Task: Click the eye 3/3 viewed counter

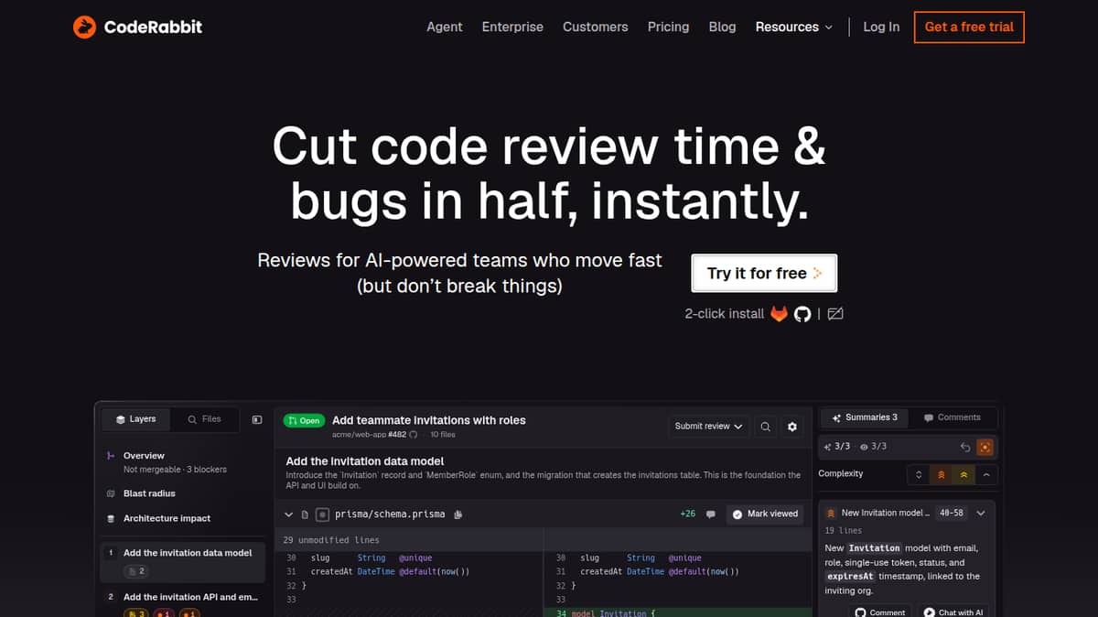Action: coord(873,447)
